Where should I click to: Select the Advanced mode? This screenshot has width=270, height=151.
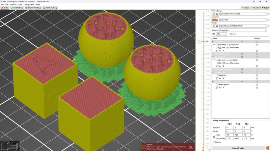coord(255,8)
